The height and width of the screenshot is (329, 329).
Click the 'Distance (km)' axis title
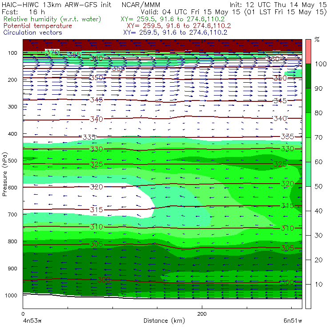click(x=164, y=321)
